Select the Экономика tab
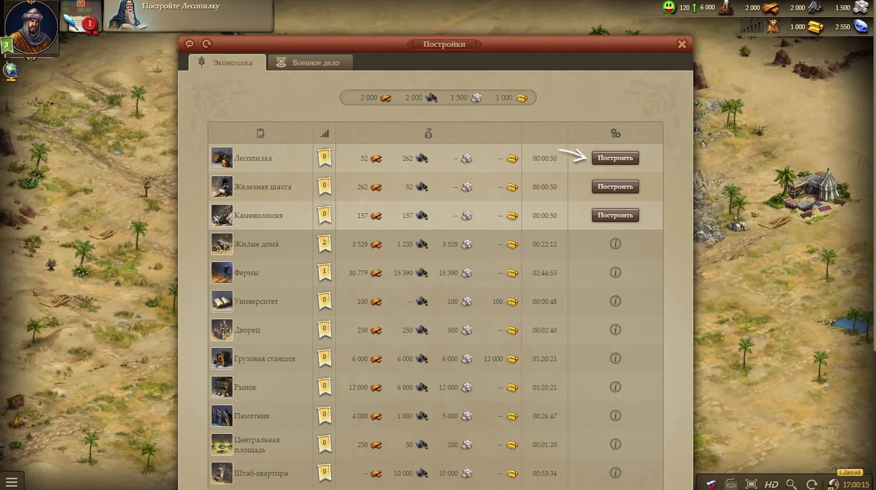The height and width of the screenshot is (490, 876). click(227, 63)
